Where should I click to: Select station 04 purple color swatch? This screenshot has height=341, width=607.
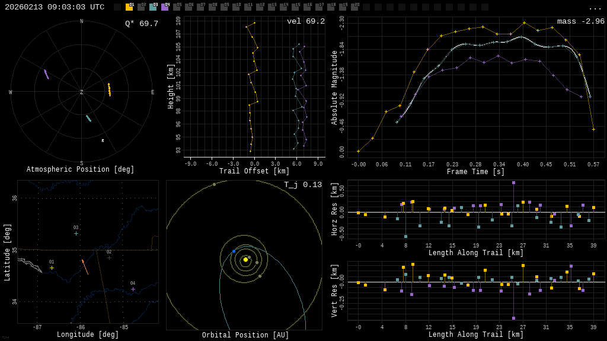pyautogui.click(x=165, y=7)
